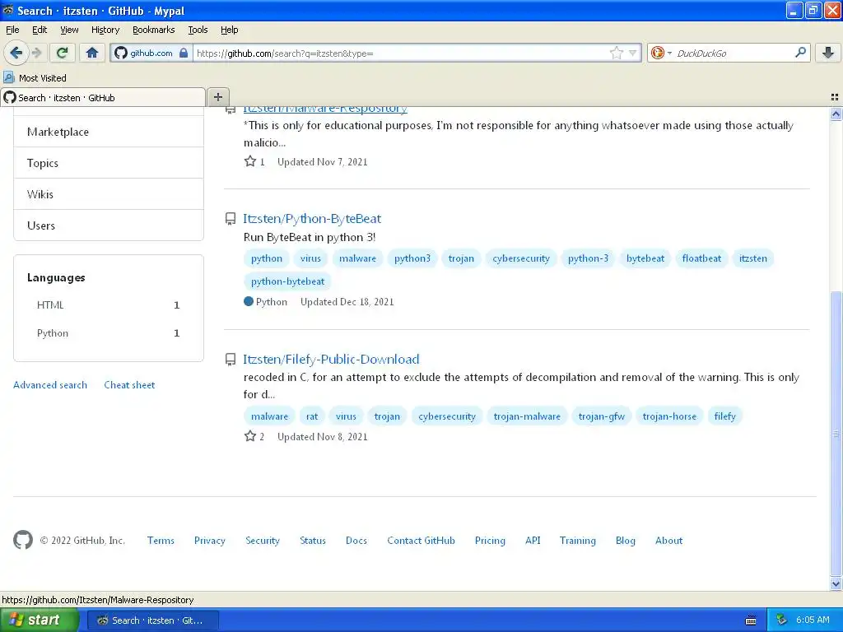The height and width of the screenshot is (632, 843).
Task: Filter by Python language in sidebar
Action: (108, 332)
